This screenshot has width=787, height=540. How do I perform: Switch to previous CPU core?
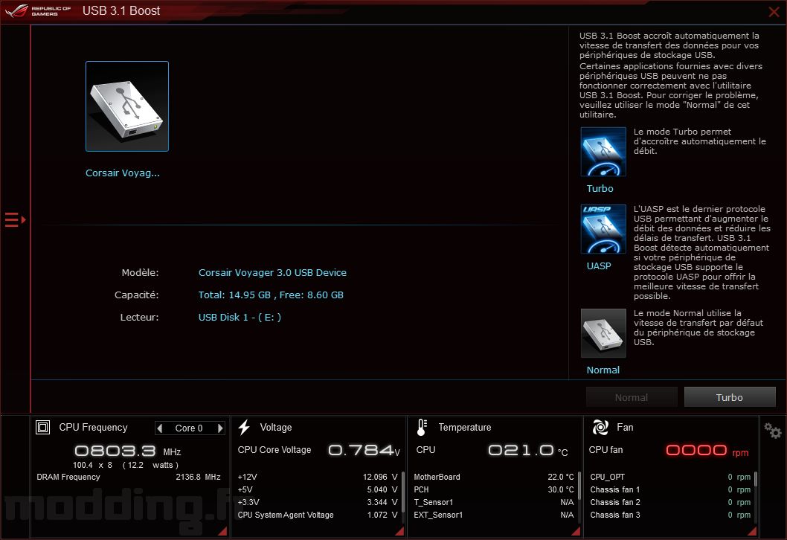160,428
